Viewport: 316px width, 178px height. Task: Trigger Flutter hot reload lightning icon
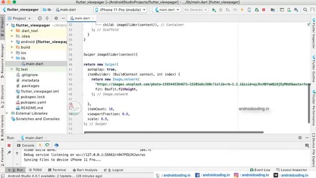242,10
